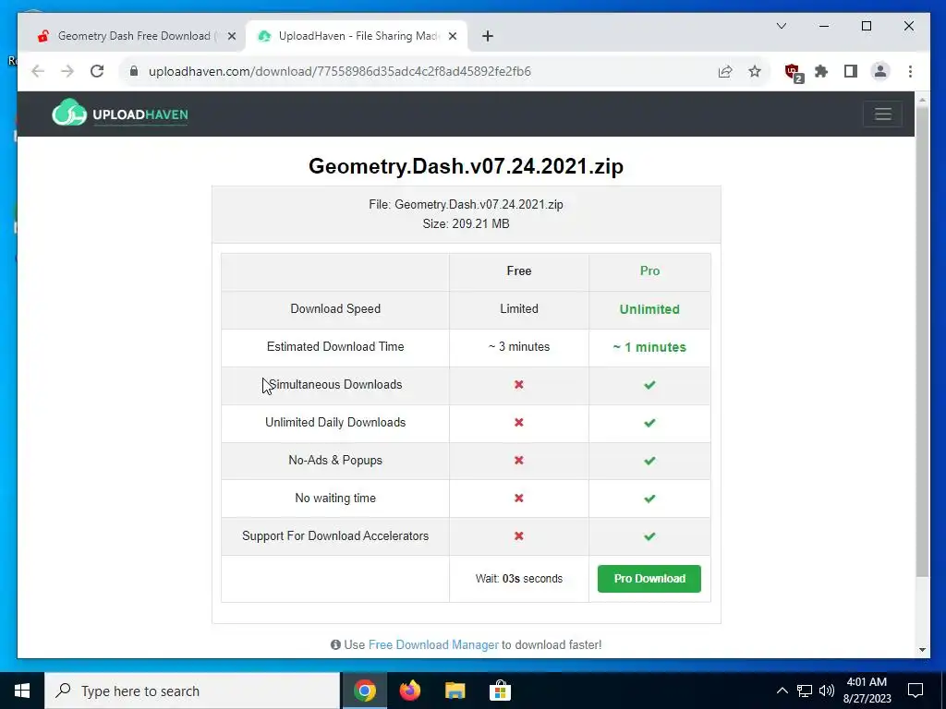Click the Wait 03s seconds countdown

point(519,579)
